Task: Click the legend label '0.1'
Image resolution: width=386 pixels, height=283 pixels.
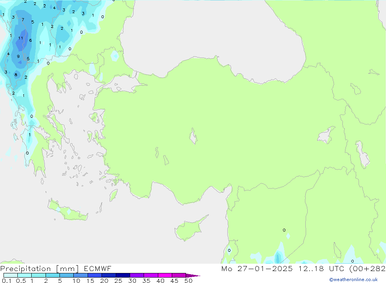Action: tap(7, 281)
